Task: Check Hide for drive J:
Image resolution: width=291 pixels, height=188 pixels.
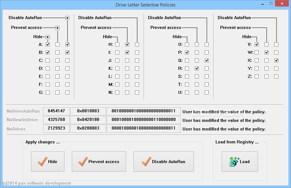Action: [x=117, y=60]
